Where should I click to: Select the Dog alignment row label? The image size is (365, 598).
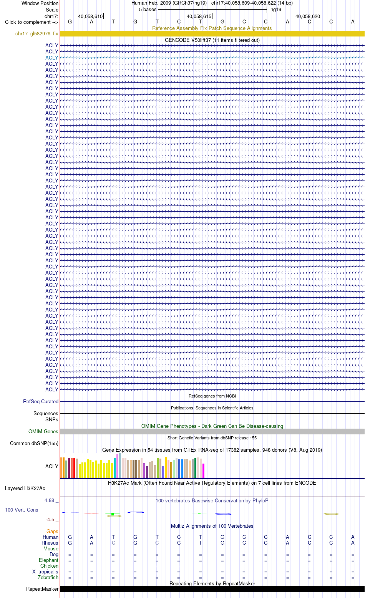coord(54,554)
